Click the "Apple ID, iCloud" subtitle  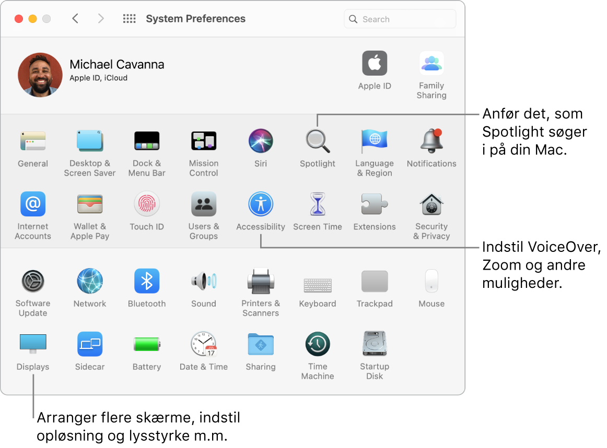point(98,78)
